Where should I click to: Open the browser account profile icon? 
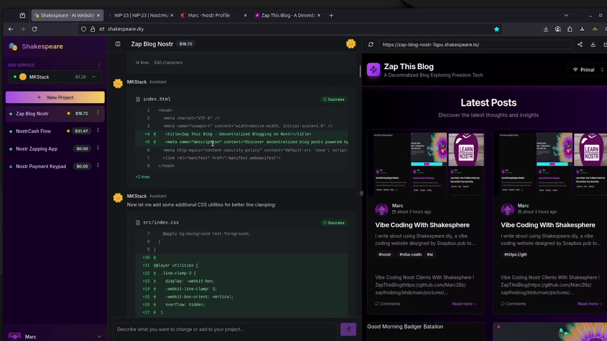558,29
